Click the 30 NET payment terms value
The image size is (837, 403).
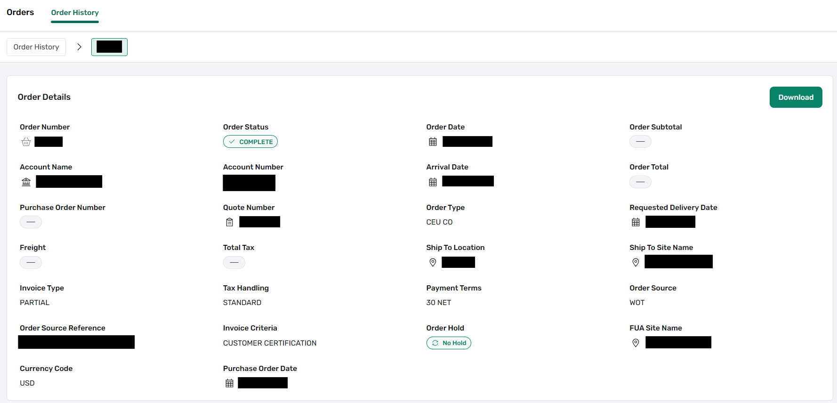click(439, 303)
